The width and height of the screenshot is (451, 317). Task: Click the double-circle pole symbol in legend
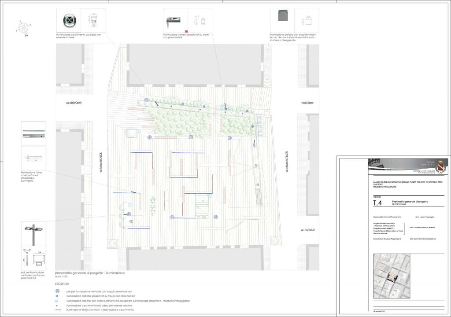coord(57,291)
